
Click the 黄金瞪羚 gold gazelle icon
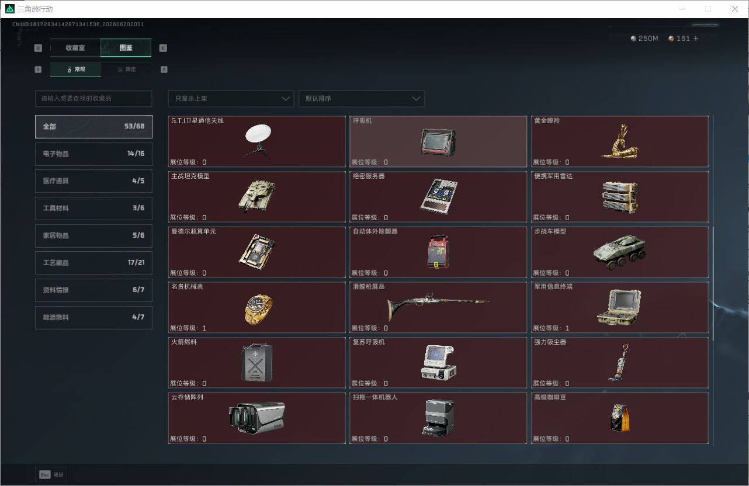[x=619, y=141]
